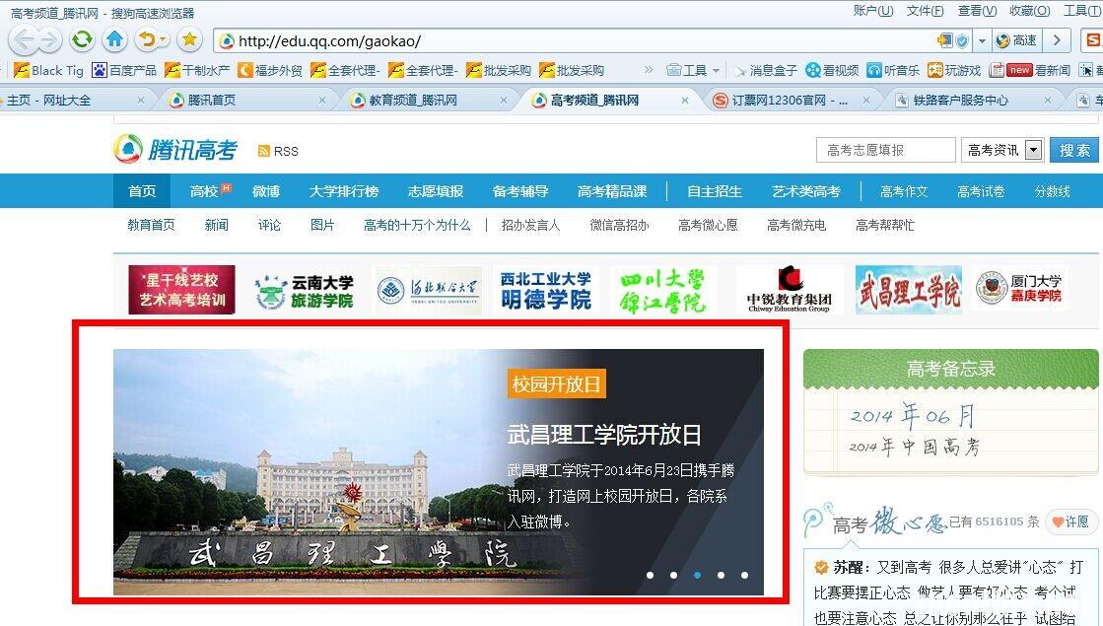Image resolution: width=1103 pixels, height=626 pixels.
Task: Click the RSS feed icon
Action: point(264,151)
